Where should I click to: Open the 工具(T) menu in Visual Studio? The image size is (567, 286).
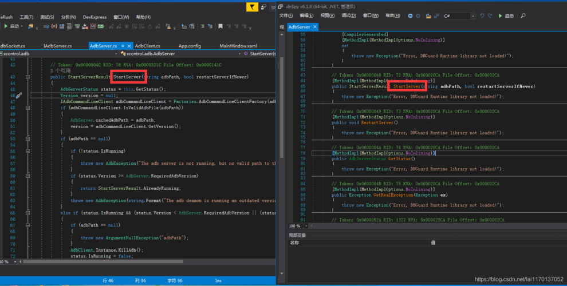coord(26,17)
